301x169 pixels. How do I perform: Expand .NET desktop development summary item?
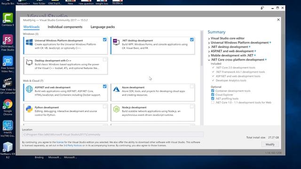[209, 47]
